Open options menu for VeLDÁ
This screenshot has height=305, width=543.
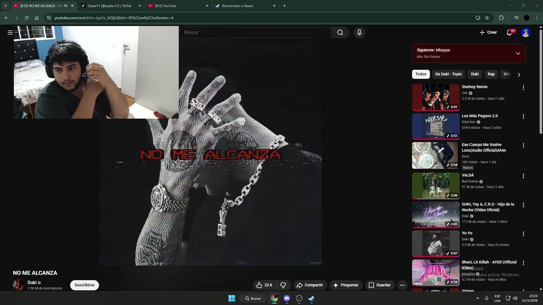523,176
